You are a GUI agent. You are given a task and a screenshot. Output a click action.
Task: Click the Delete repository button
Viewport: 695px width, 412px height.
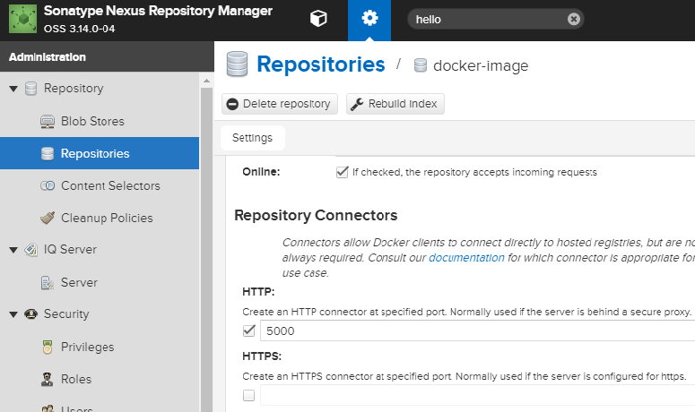click(280, 104)
